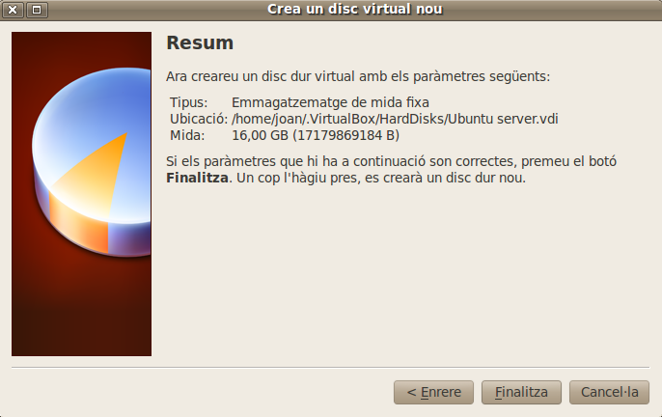Click the Ubuntu server.vdi file path
Image resolution: width=662 pixels, height=417 pixels.
click(396, 119)
